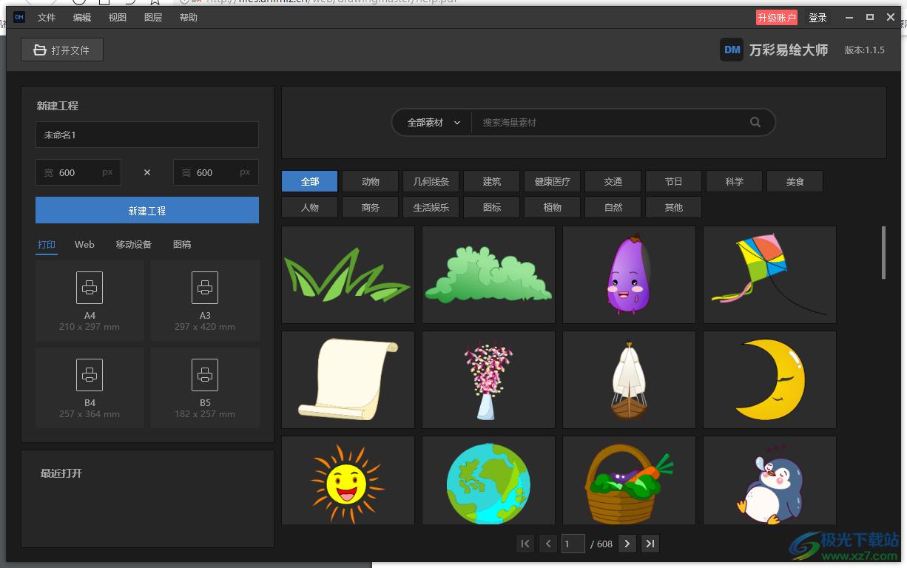This screenshot has width=907, height=568.
Task: Select the A3 print preset icon
Action: pyautogui.click(x=205, y=288)
